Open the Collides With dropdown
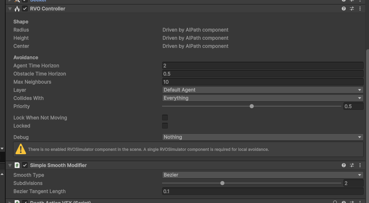The height and width of the screenshot is (203, 369). pyautogui.click(x=262, y=98)
